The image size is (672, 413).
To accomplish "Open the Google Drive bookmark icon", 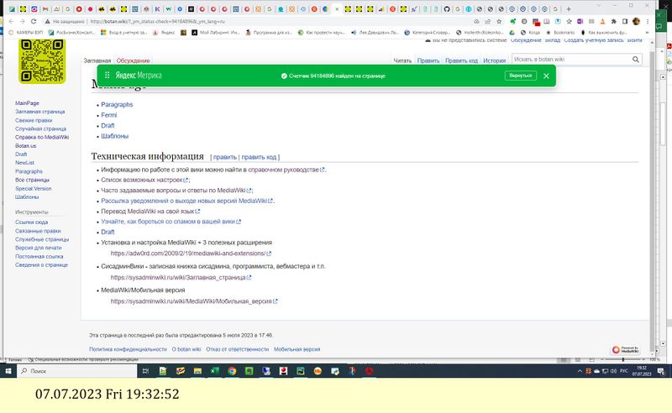I will [x=512, y=33].
